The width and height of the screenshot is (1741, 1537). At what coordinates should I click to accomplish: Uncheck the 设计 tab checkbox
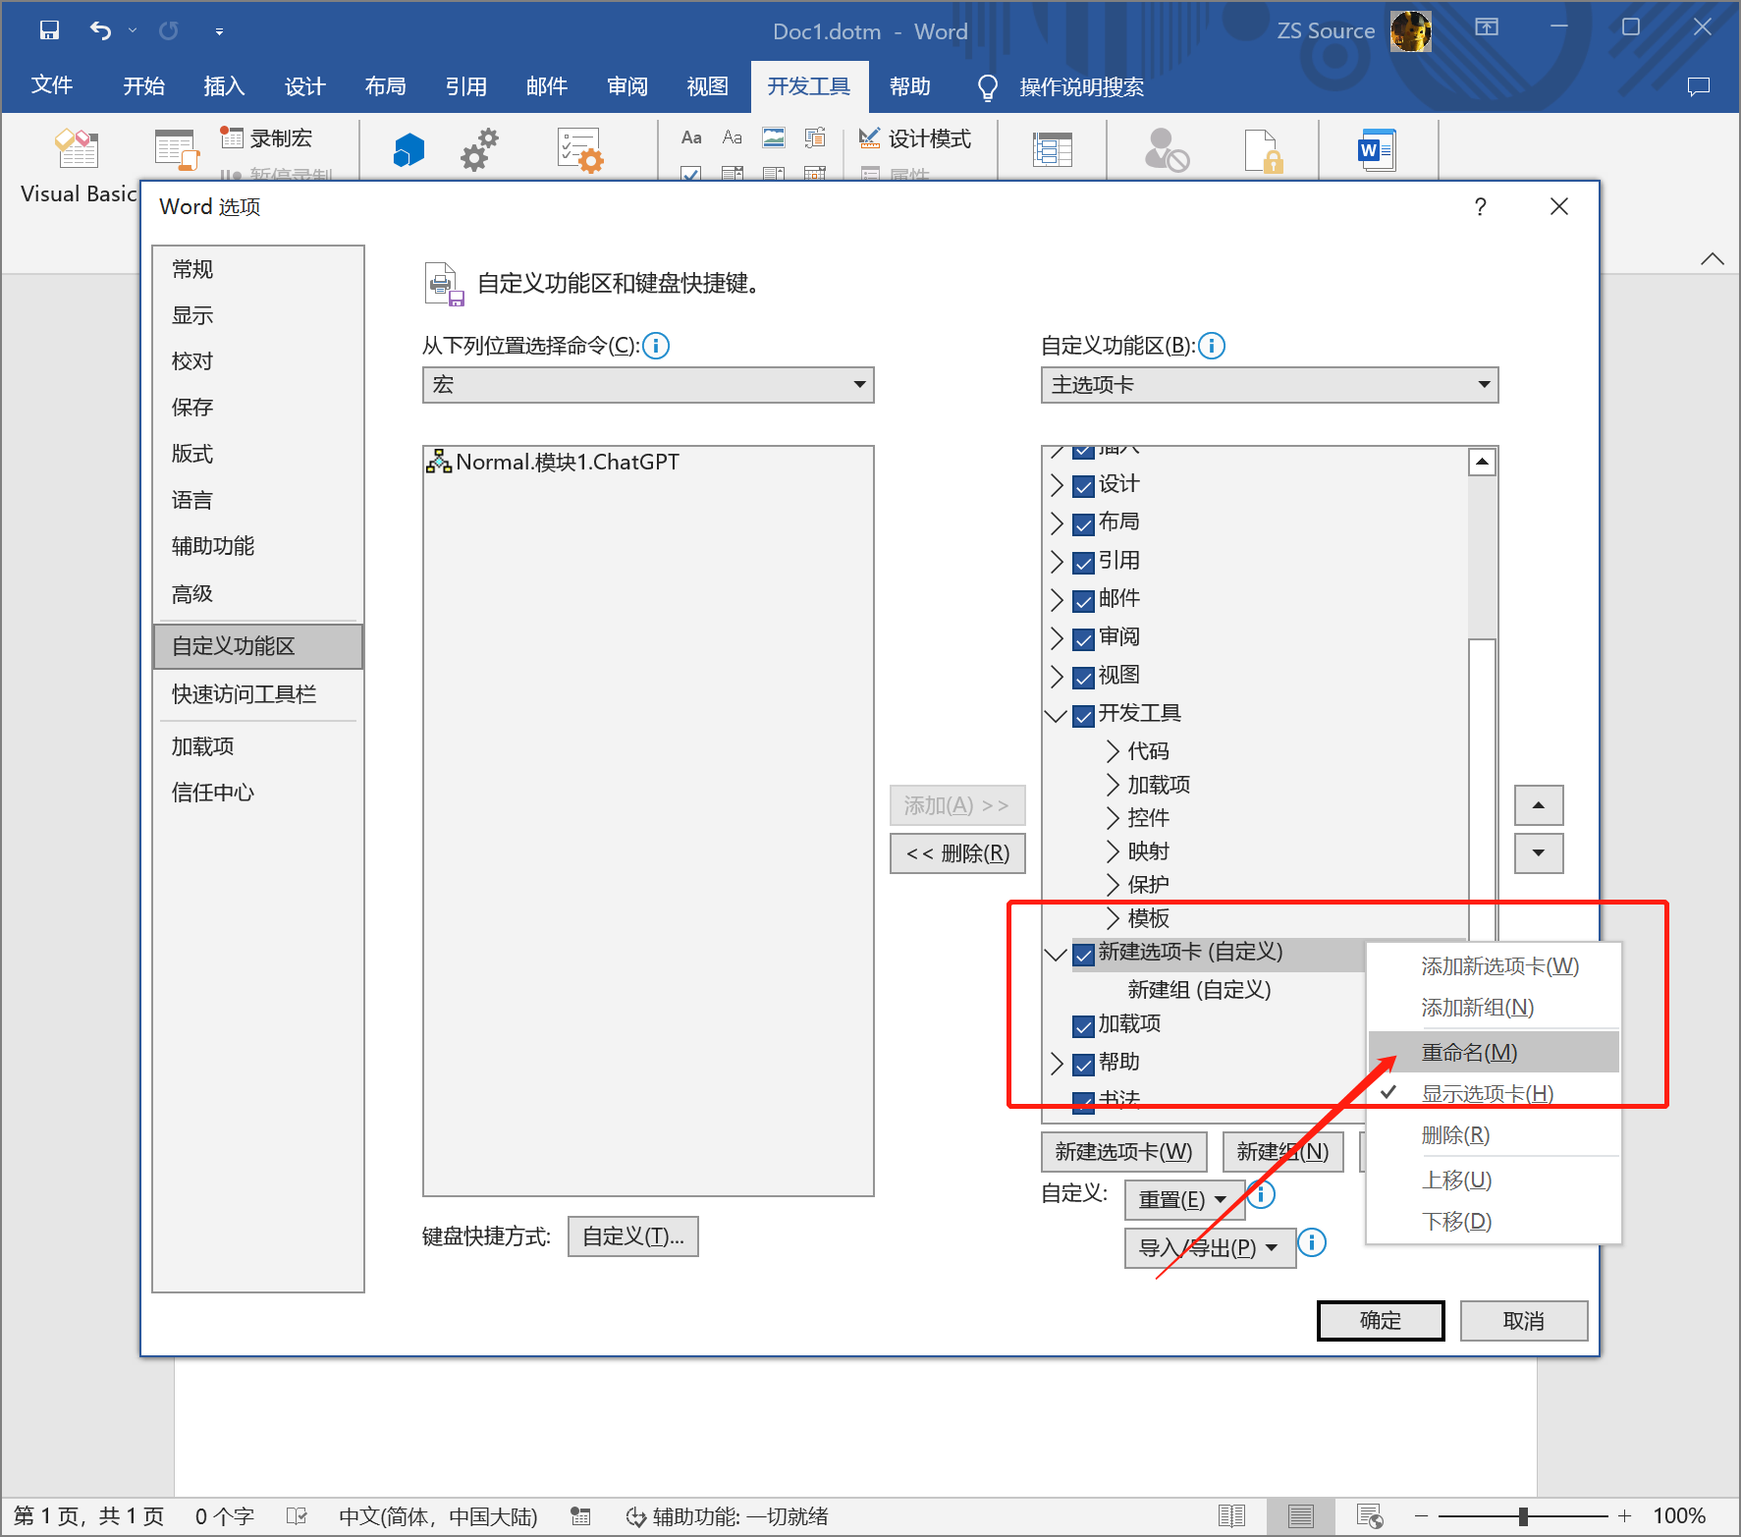click(1083, 486)
